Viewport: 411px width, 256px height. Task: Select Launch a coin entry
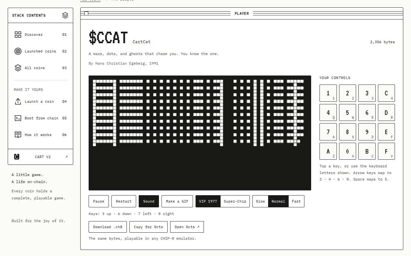click(40, 101)
